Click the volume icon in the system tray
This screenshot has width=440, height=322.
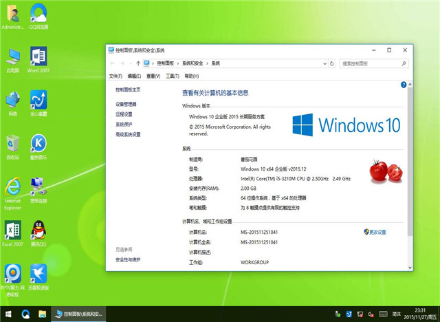click(371, 314)
